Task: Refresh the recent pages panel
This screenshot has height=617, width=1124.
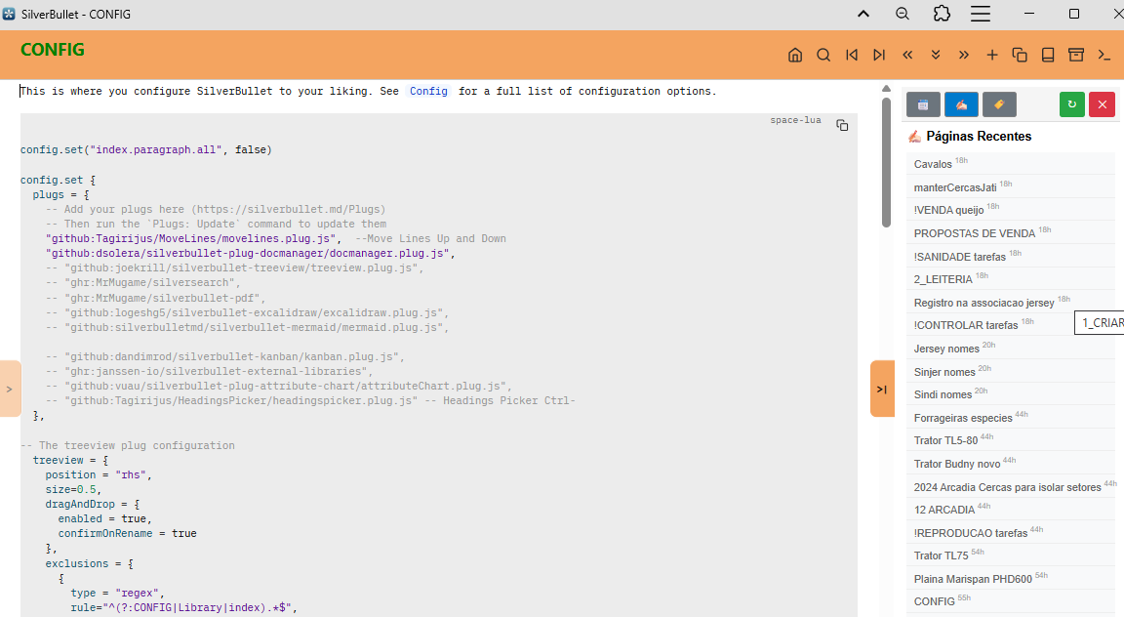Action: pyautogui.click(x=1072, y=104)
